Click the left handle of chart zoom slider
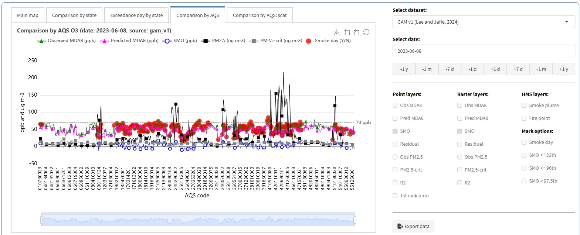 [41, 220]
